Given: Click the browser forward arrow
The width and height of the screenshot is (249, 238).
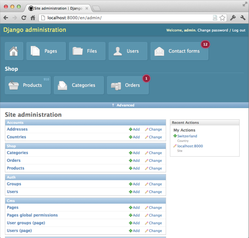Looking at the screenshot, I should pos(15,18).
